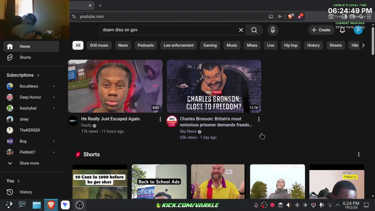Viewport: 375px width, 211px height.
Task: Expand Subscriptions section chevron
Action: (38, 75)
